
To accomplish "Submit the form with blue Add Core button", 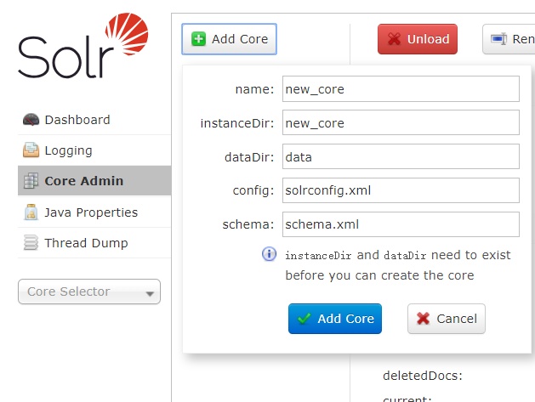I will pos(335,319).
